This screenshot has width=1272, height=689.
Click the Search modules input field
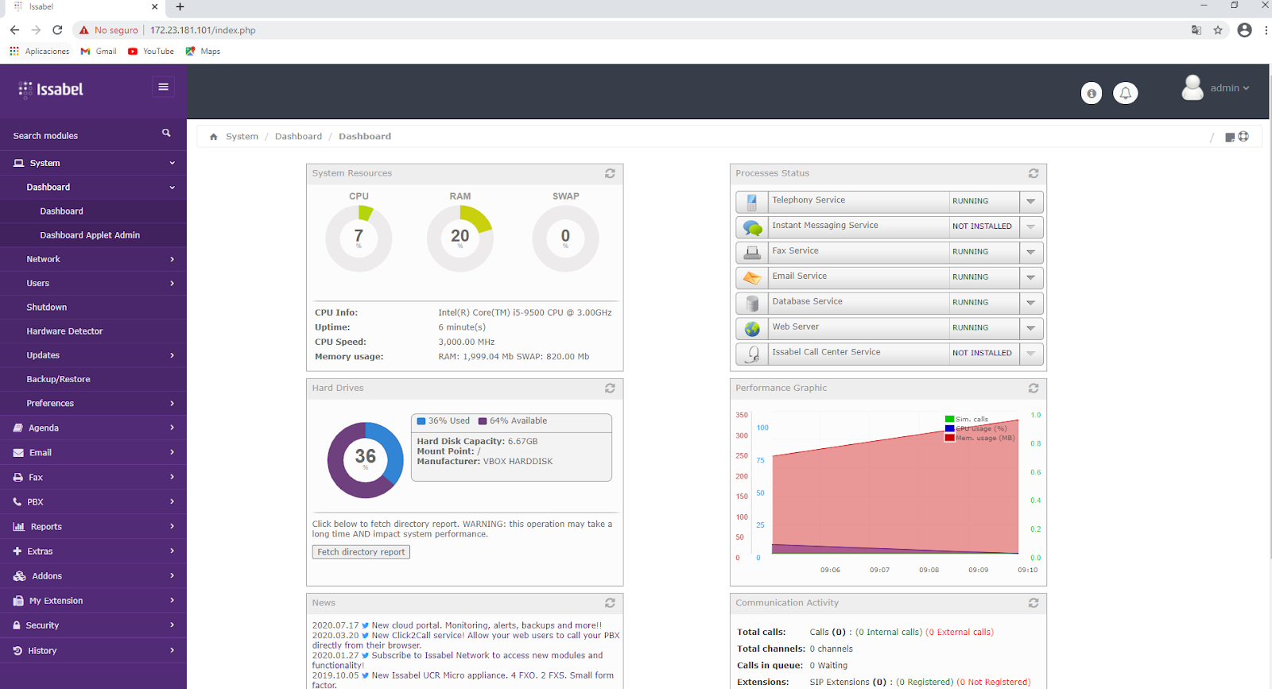83,136
